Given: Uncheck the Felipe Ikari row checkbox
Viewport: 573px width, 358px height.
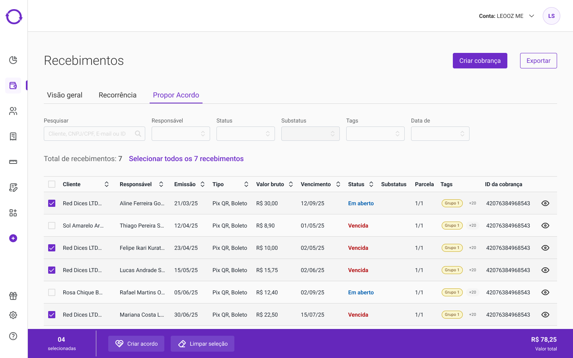Looking at the screenshot, I should tap(52, 248).
